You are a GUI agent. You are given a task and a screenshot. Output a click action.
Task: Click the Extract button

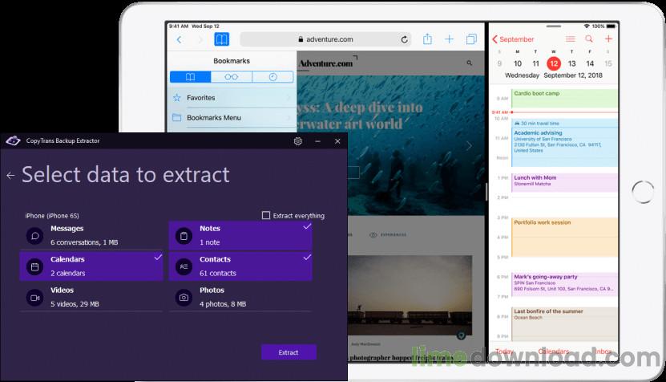[x=289, y=352]
